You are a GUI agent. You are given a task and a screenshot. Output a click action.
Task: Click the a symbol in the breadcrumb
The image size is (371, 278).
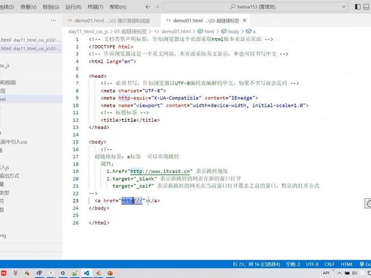tap(251, 32)
